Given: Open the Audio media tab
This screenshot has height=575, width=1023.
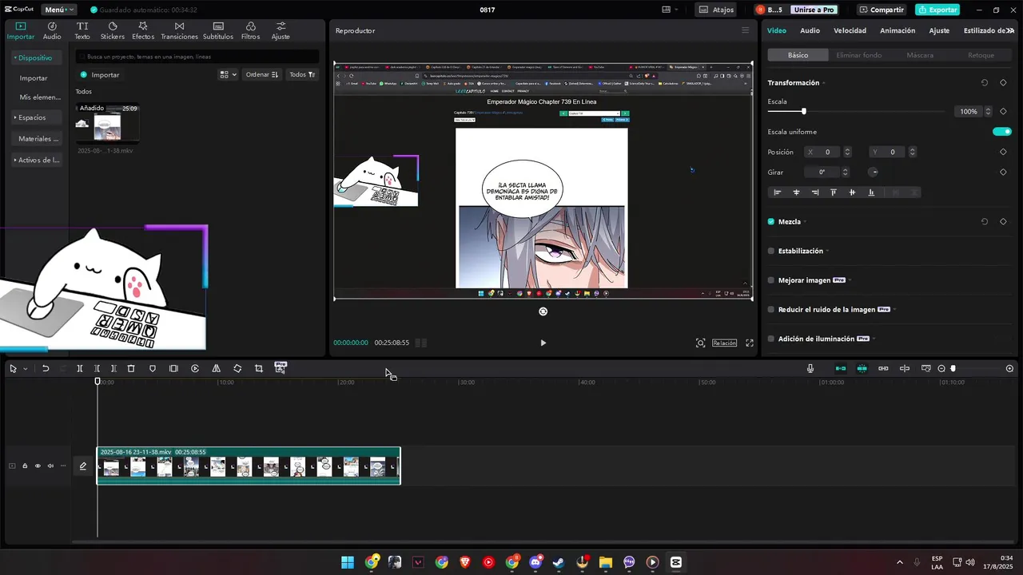Looking at the screenshot, I should (x=52, y=31).
